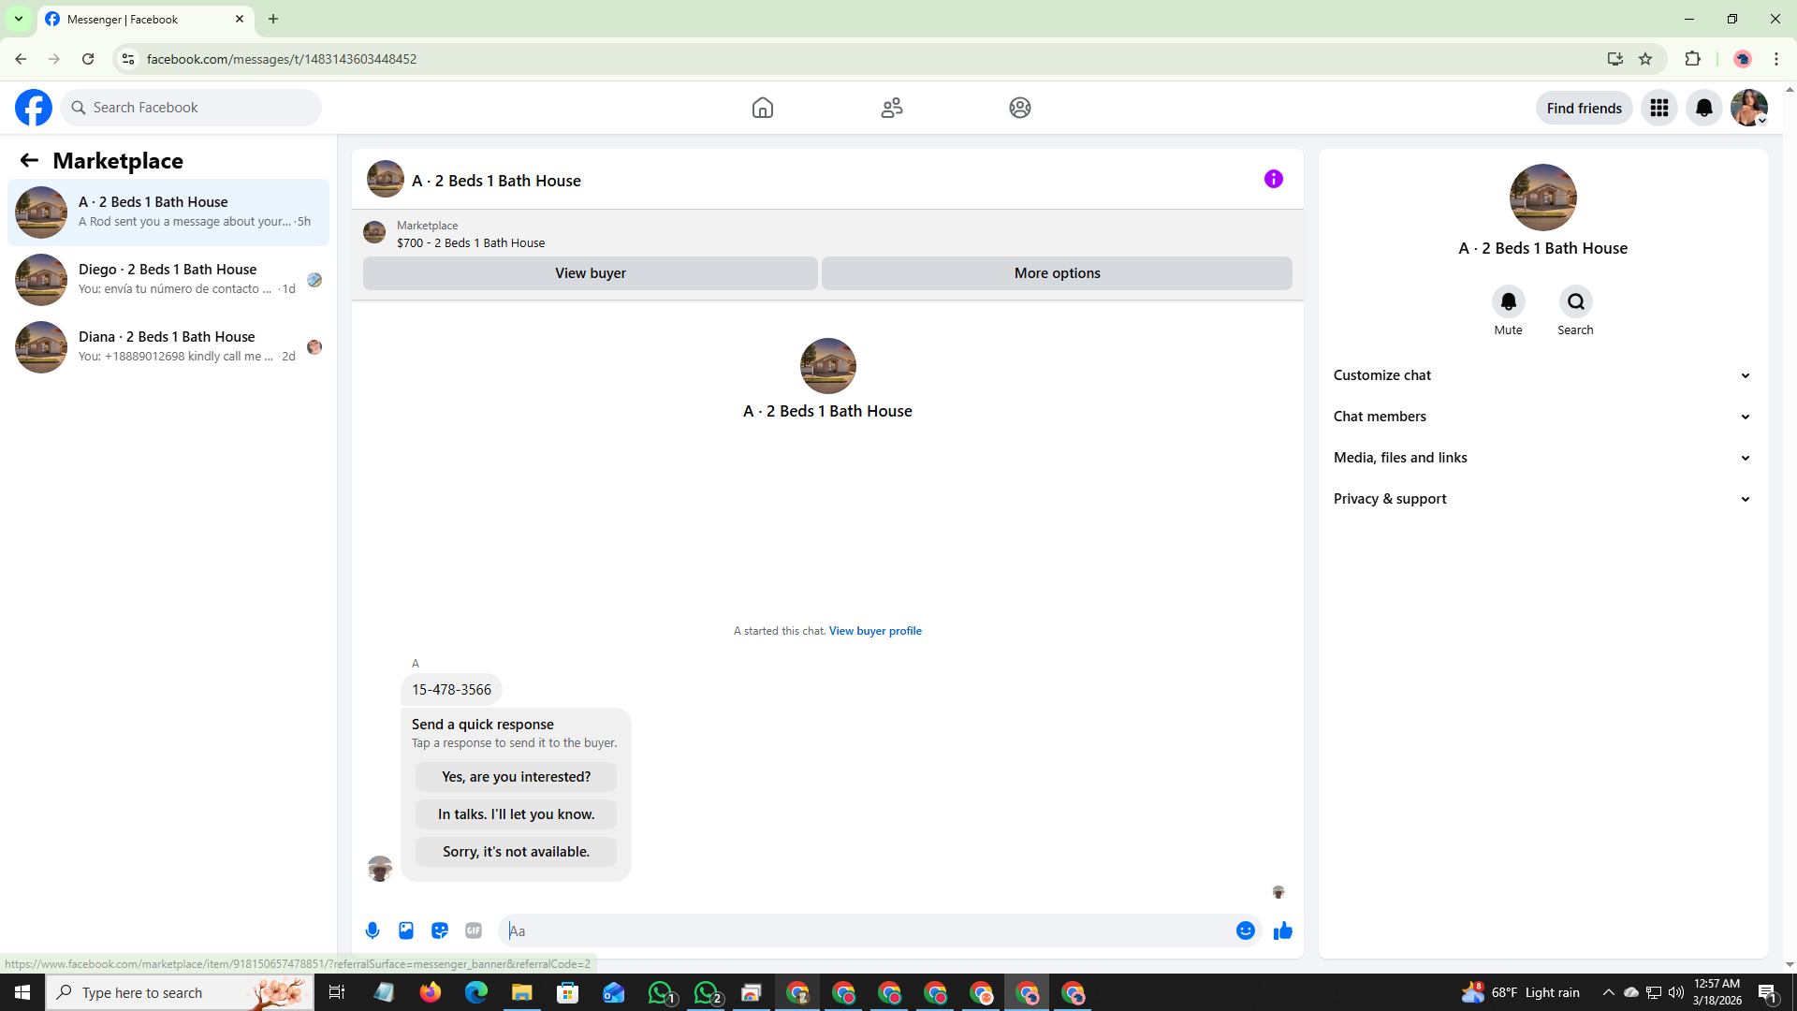Click the listing photo in the right info panel

pos(1543,198)
